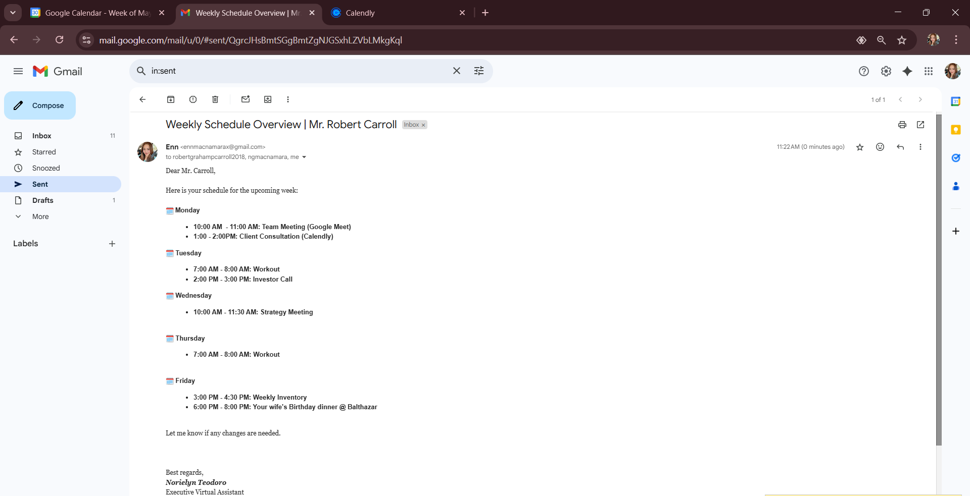The image size is (970, 496).
Task: Remove the Inbox label from email
Action: point(423,125)
